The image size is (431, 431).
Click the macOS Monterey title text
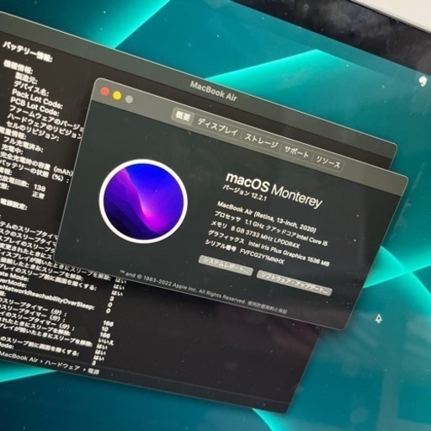click(x=274, y=190)
